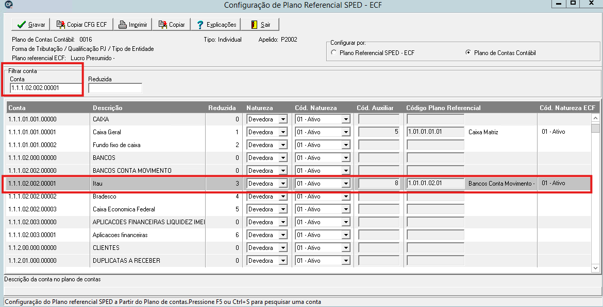Select the Bradesco account row
This screenshot has width=603, height=307.
pyautogui.click(x=298, y=196)
